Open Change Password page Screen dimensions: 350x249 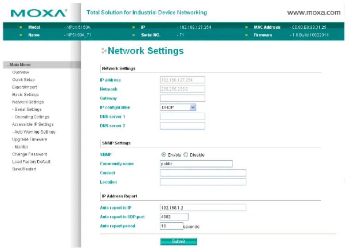pyautogui.click(x=29, y=154)
